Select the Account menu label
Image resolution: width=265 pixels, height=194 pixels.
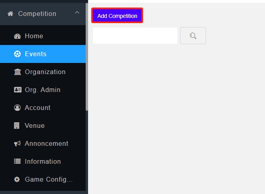pyautogui.click(x=37, y=108)
